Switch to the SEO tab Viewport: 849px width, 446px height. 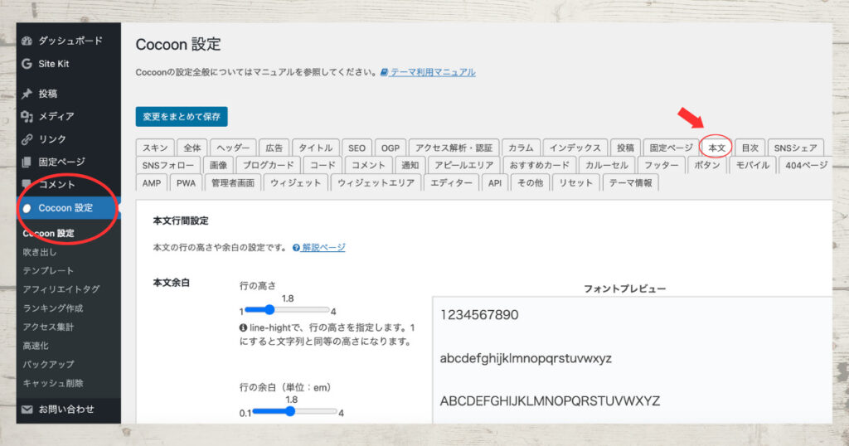(357, 148)
